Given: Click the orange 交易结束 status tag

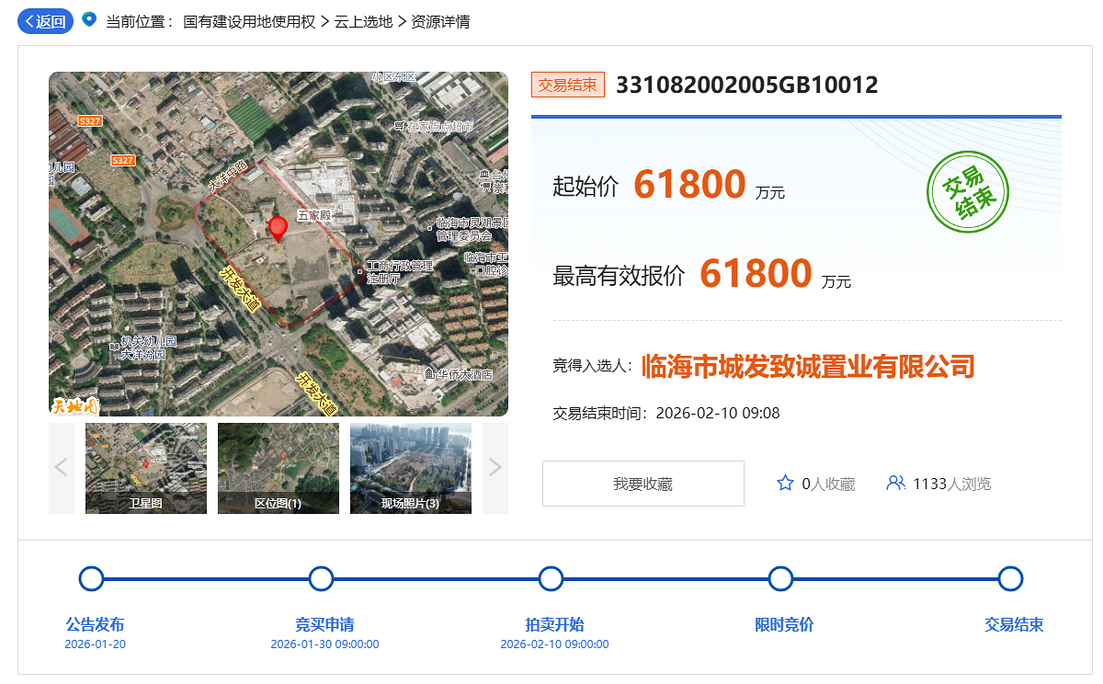Looking at the screenshot, I should coord(567,85).
